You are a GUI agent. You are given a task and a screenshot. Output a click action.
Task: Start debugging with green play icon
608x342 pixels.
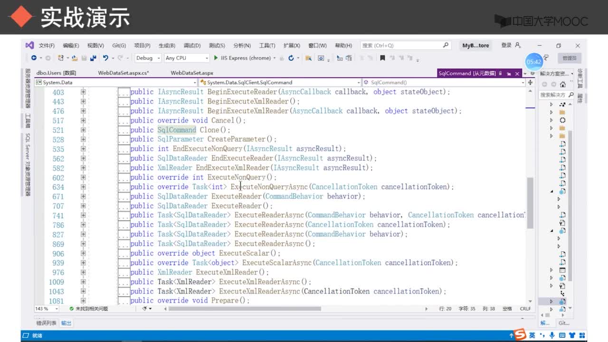coord(216,58)
